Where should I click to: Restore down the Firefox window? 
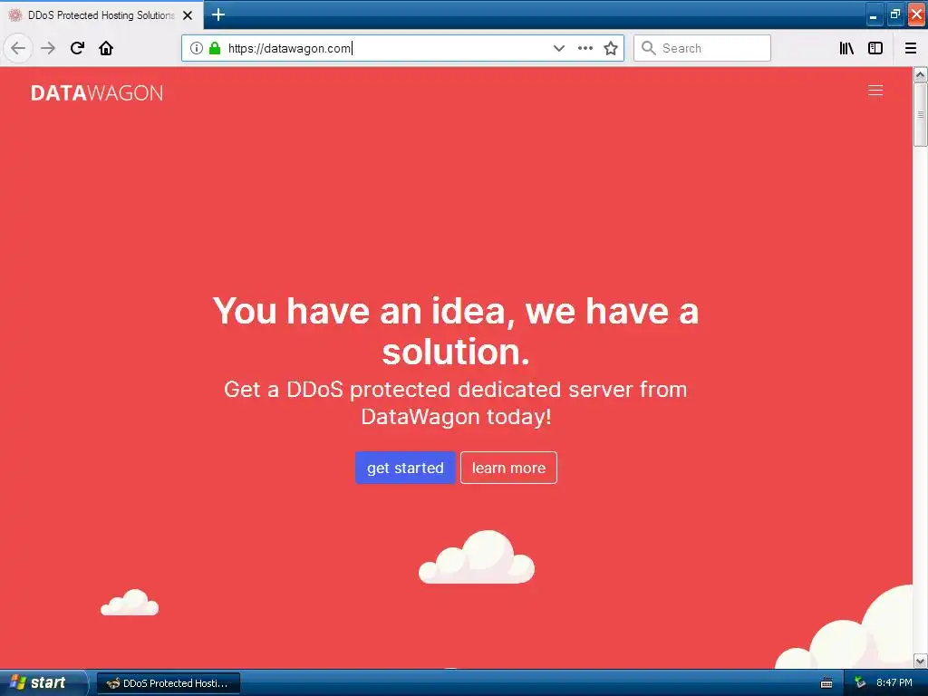(894, 14)
